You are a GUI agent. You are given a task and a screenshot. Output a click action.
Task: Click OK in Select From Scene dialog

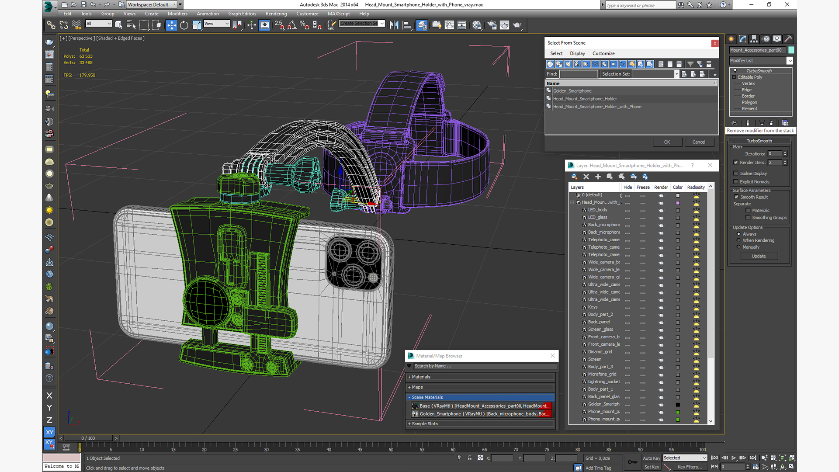pos(667,142)
